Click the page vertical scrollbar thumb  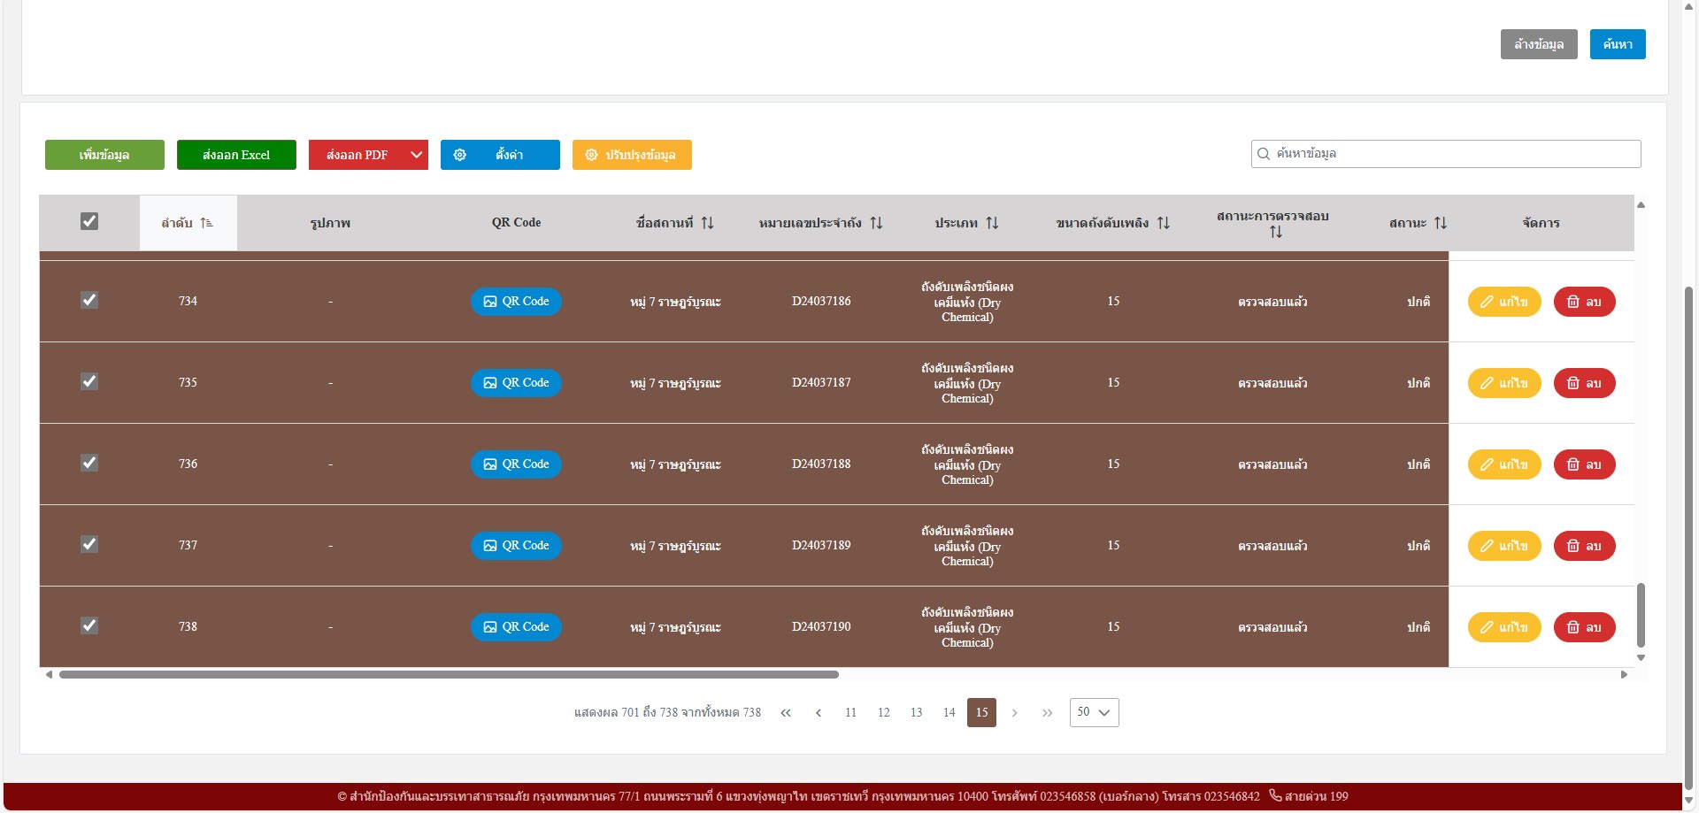[x=1689, y=538]
